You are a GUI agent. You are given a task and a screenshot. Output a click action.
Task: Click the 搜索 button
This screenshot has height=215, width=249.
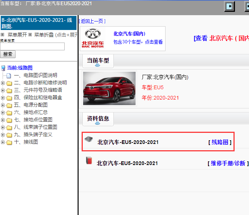[8, 54]
